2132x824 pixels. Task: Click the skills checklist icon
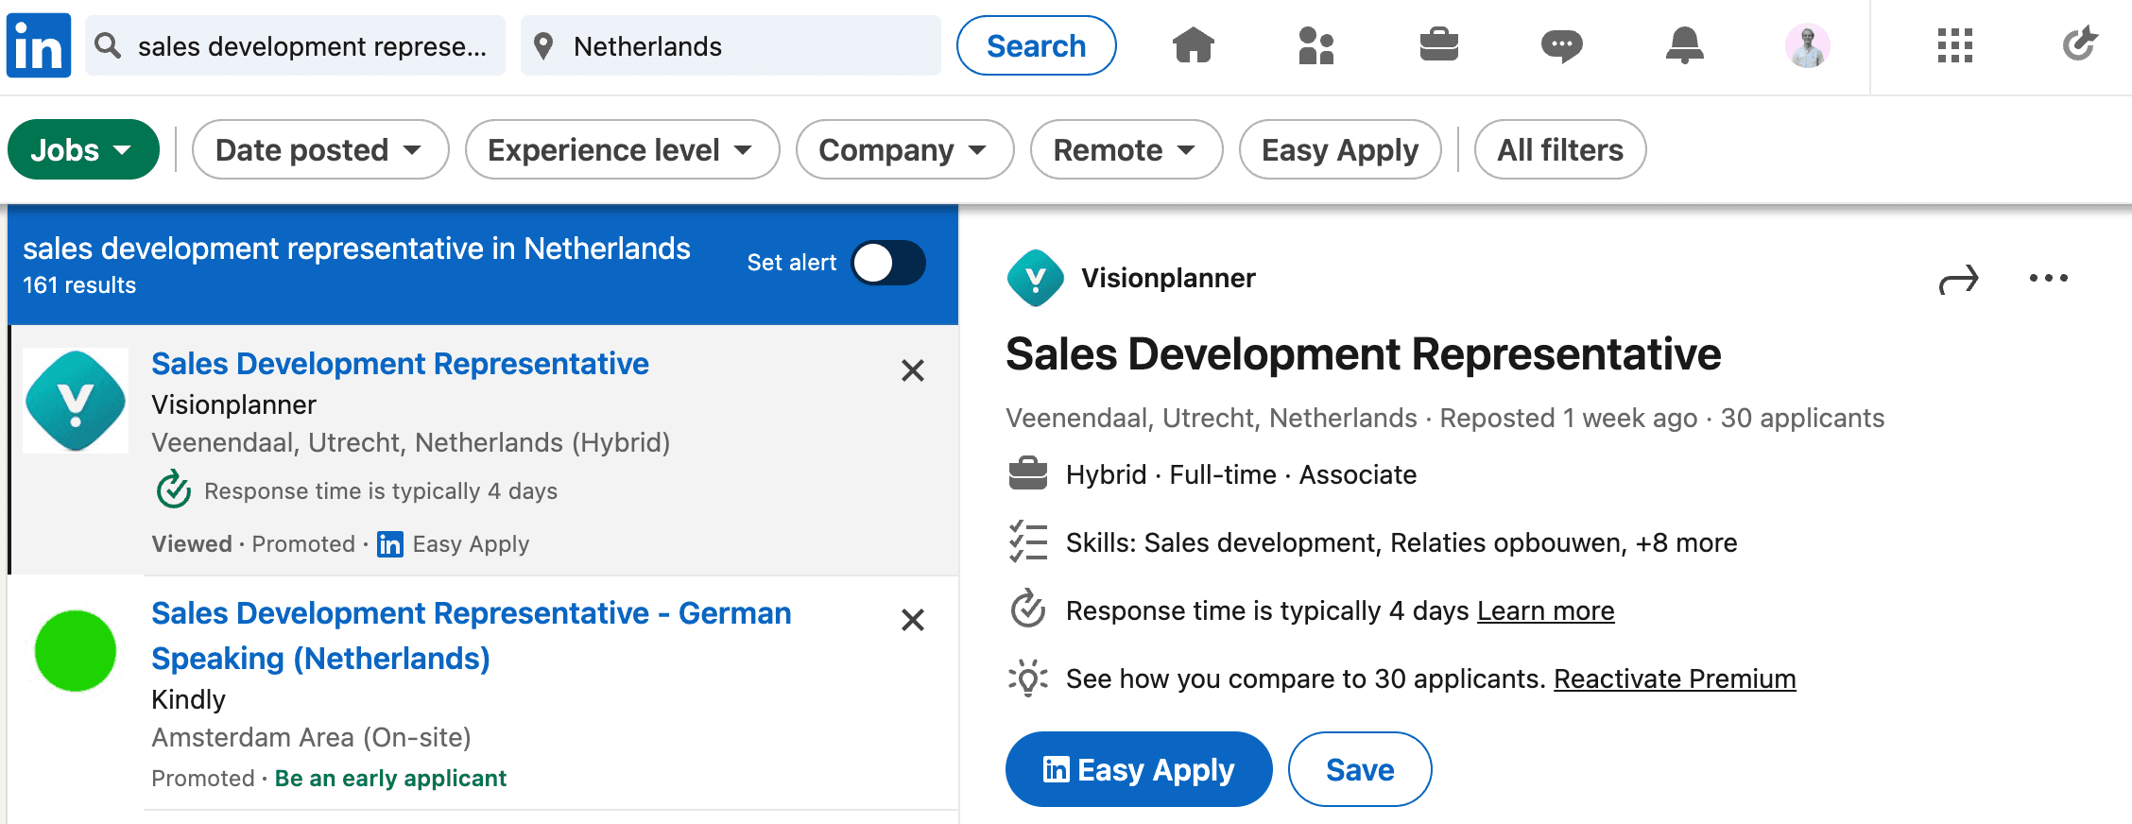click(x=1028, y=542)
